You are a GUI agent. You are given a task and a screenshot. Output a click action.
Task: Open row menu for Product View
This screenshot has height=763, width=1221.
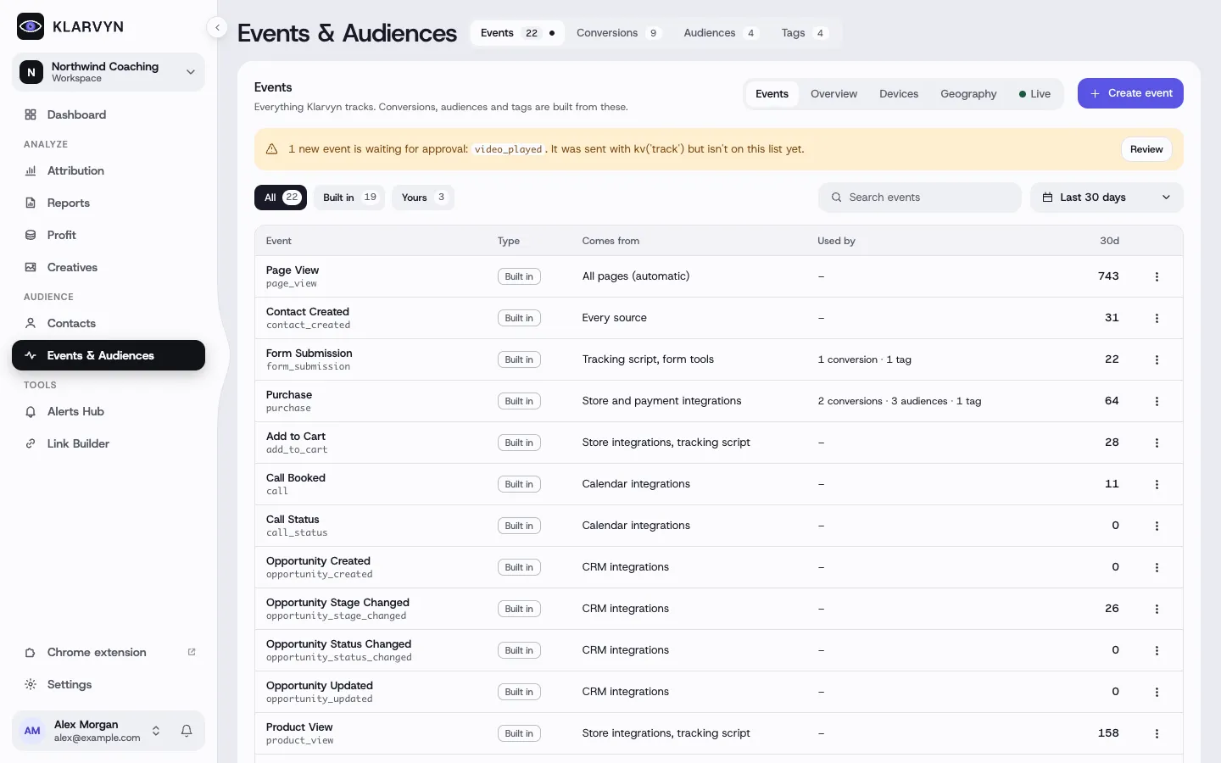[x=1157, y=733]
